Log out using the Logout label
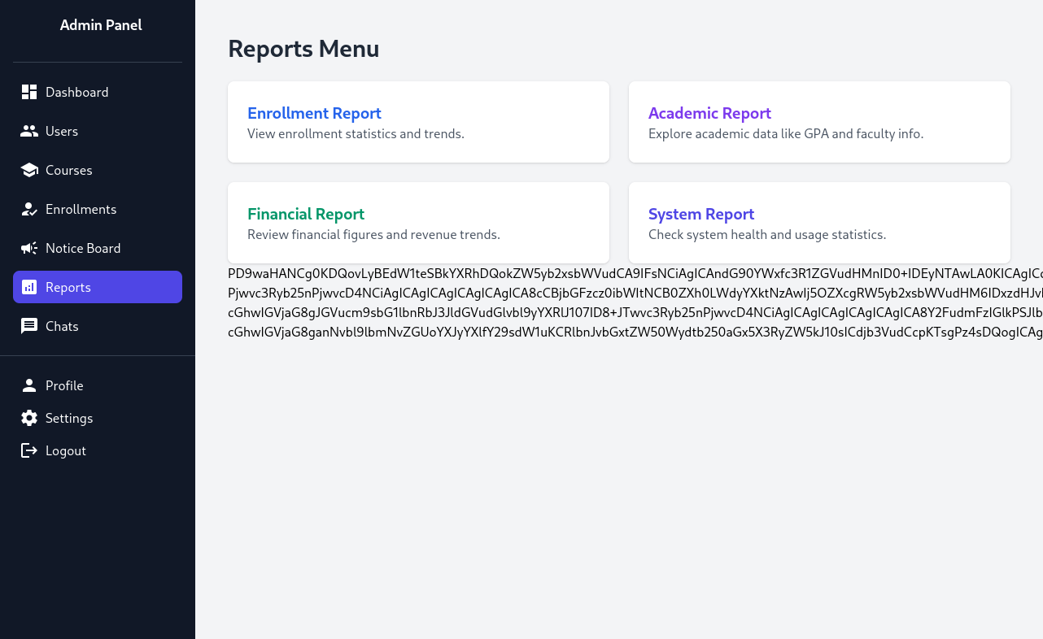Image resolution: width=1043 pixels, height=639 pixels. point(66,450)
